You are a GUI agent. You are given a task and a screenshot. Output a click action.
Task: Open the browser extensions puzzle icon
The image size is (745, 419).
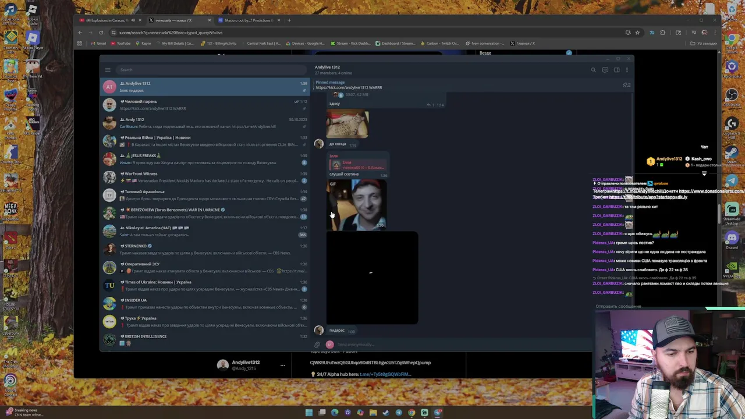coord(662,33)
